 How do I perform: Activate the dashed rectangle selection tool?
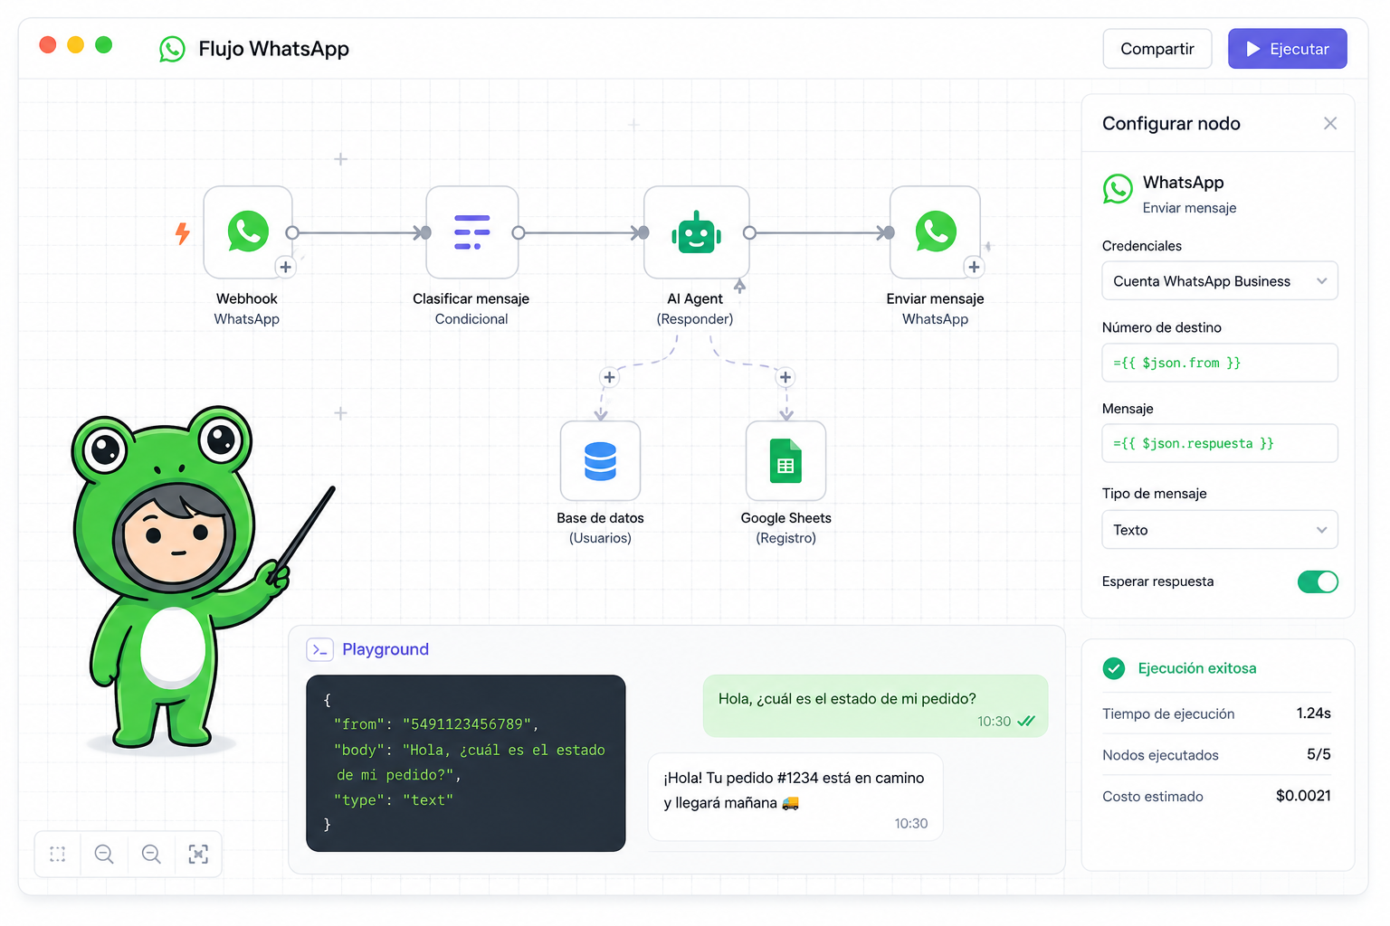coord(58,854)
